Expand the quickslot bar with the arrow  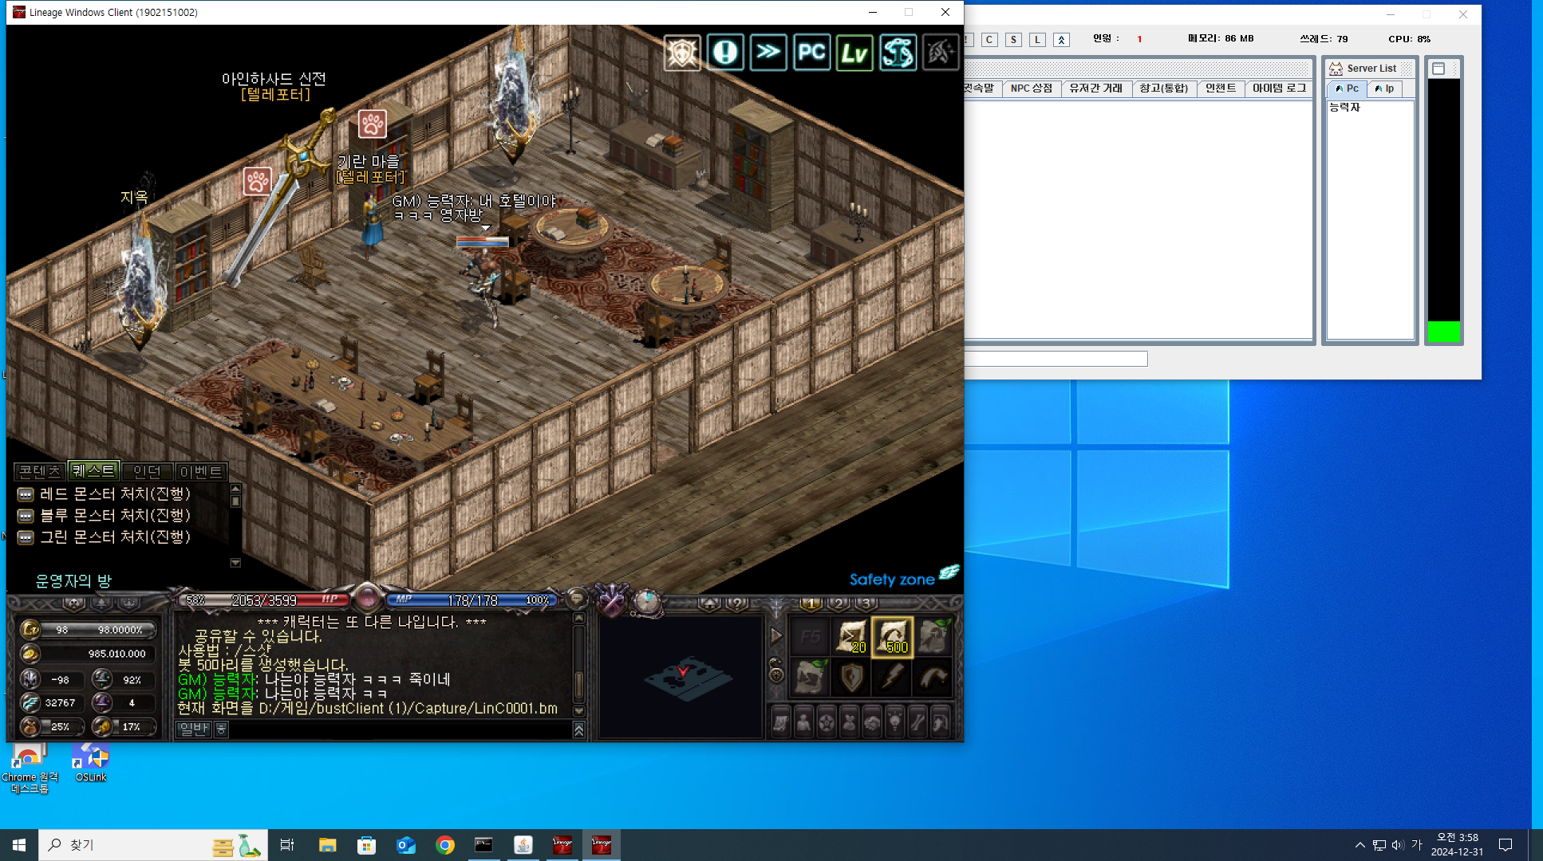pyautogui.click(x=776, y=636)
